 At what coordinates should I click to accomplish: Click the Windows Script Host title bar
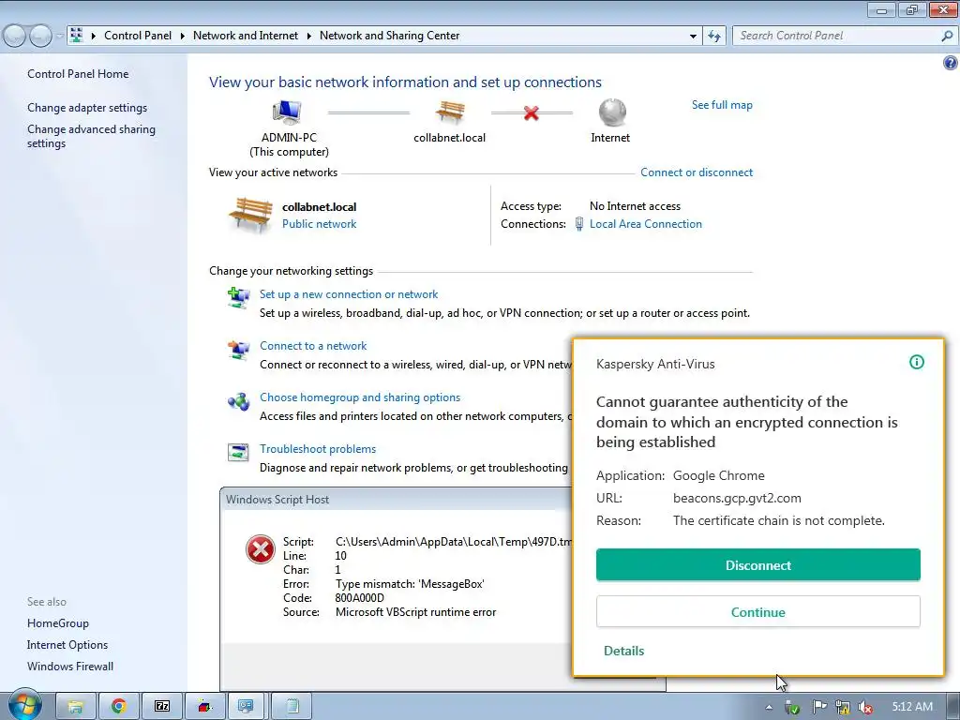397,500
